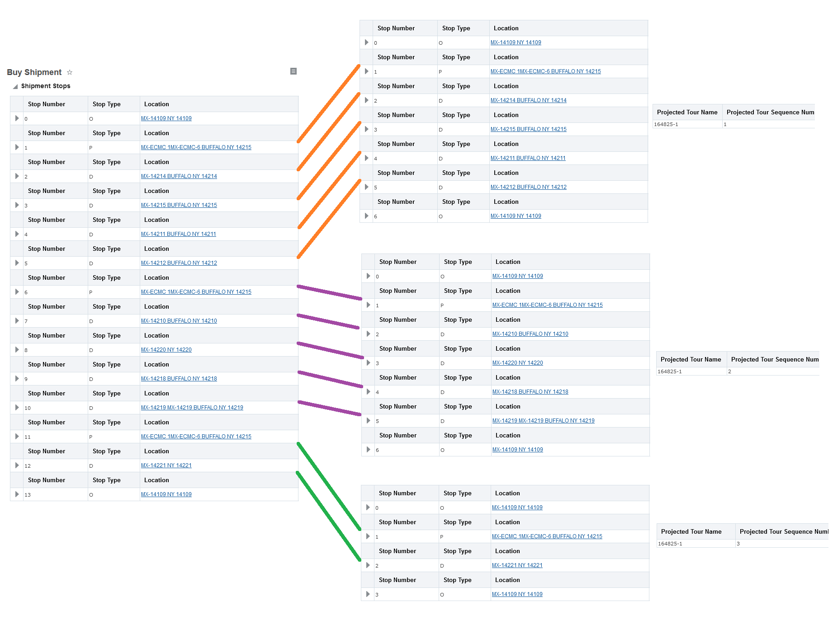The width and height of the screenshot is (833, 620).
Task: Click the arrow beside stop number 8
Action: (17, 350)
